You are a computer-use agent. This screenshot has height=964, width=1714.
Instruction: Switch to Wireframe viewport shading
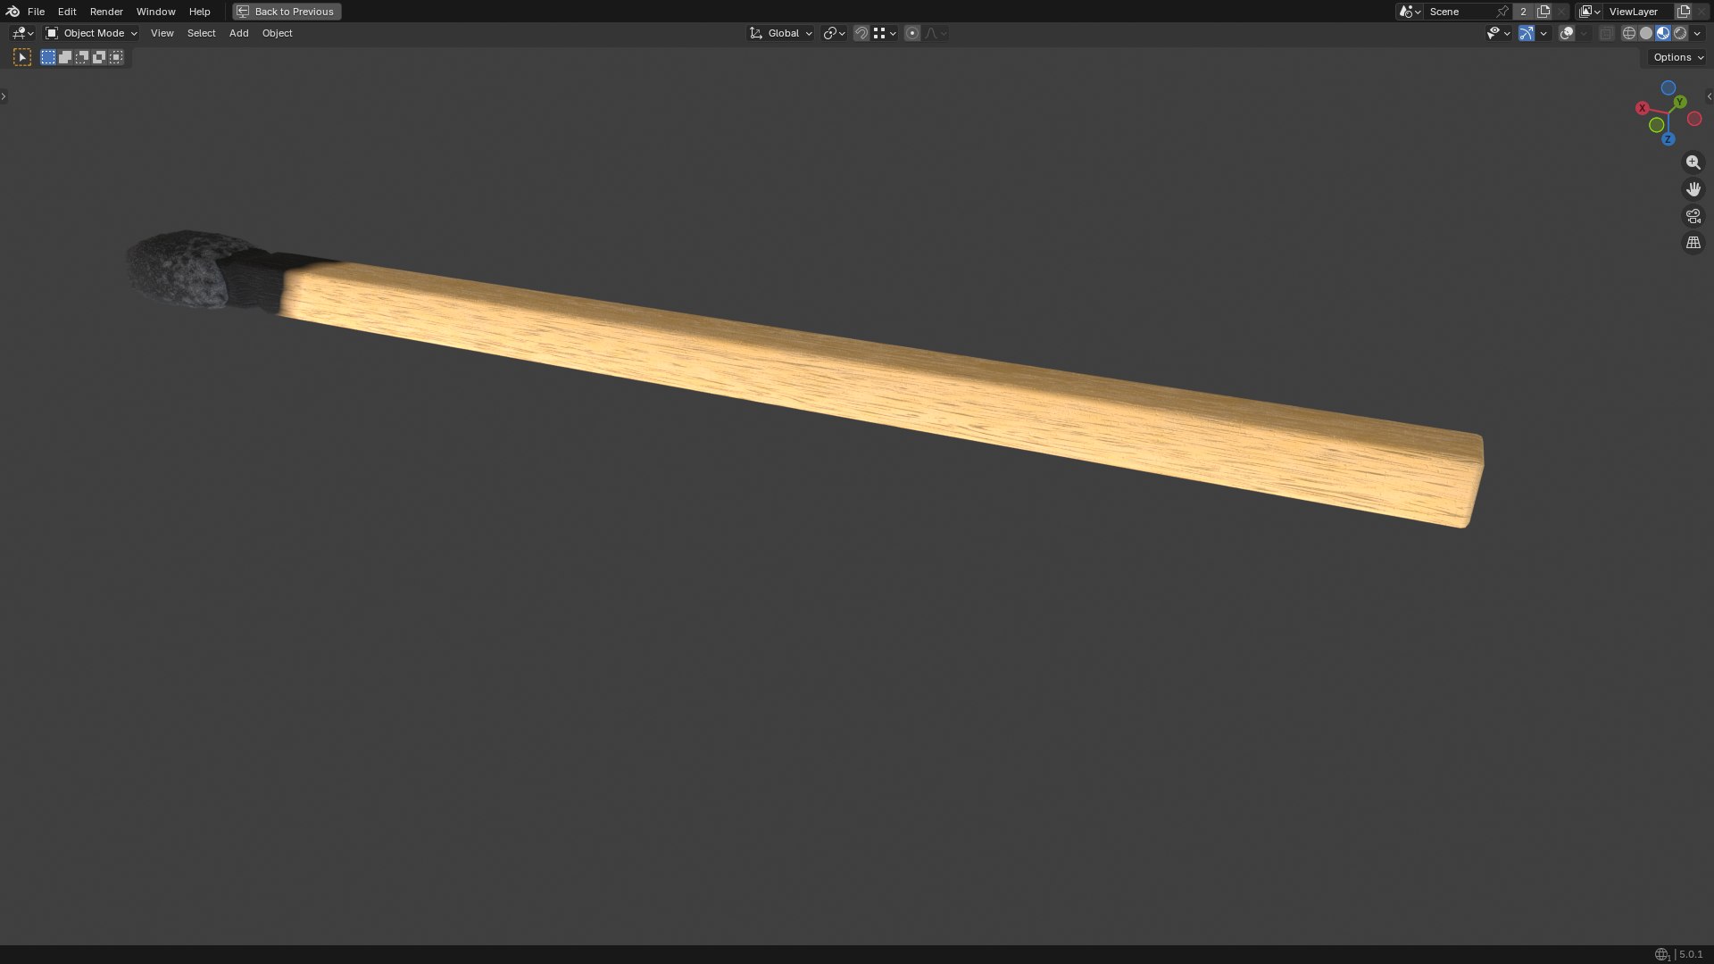tap(1629, 33)
